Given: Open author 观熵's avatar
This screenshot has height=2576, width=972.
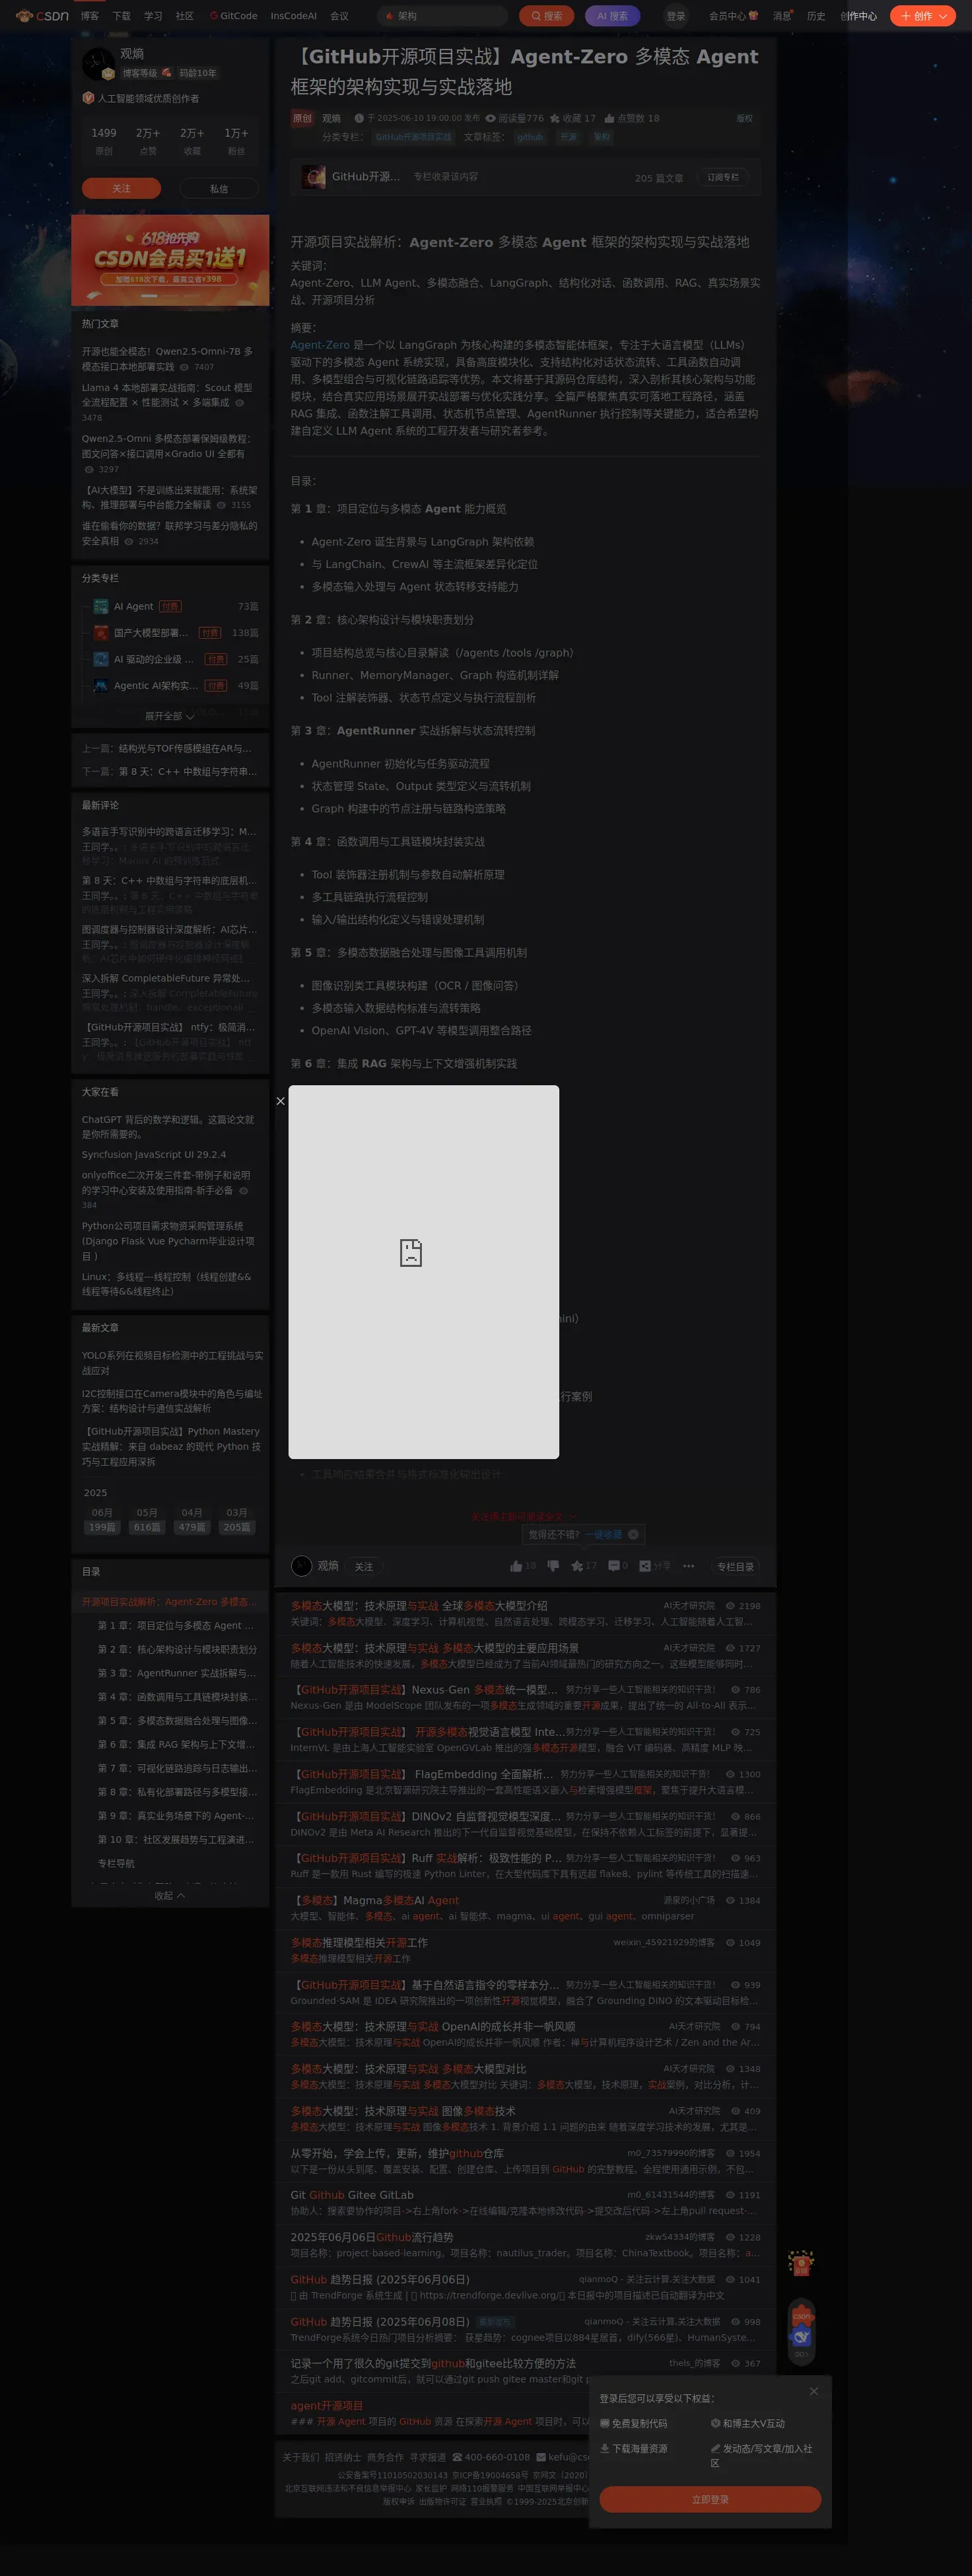Looking at the screenshot, I should pos(98,64).
